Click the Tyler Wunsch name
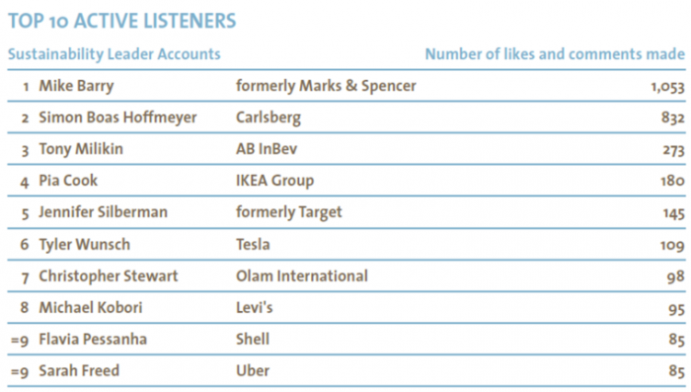 85,244
